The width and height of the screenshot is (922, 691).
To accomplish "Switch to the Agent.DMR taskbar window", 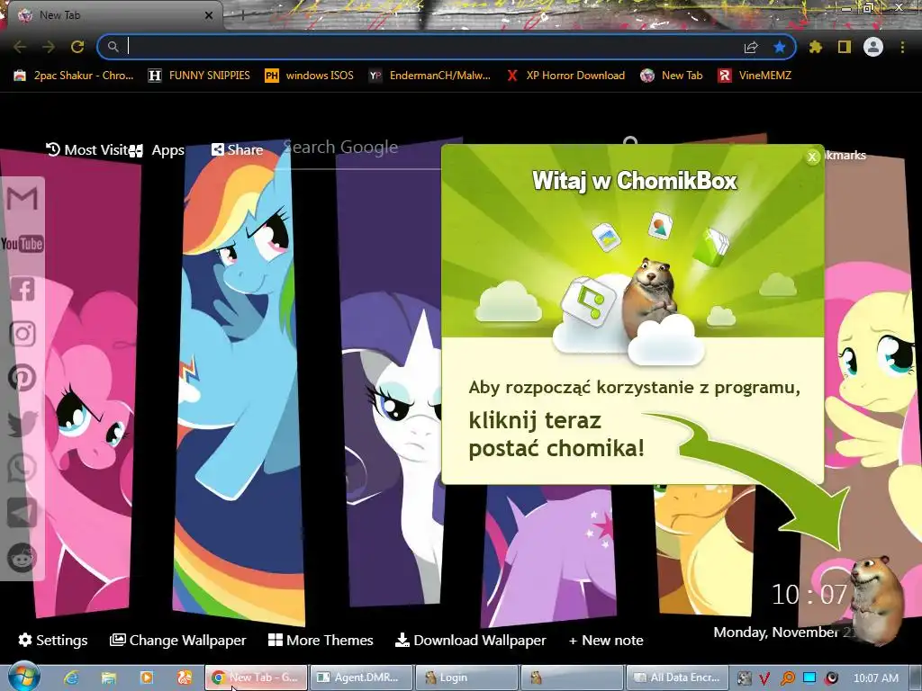I will (362, 678).
